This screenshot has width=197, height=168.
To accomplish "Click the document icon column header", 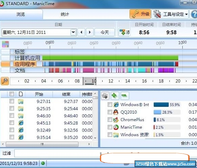I will click(x=21, y=94).
